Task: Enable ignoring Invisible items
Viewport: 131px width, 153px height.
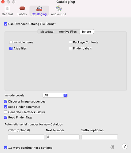Action: pos(11,42)
